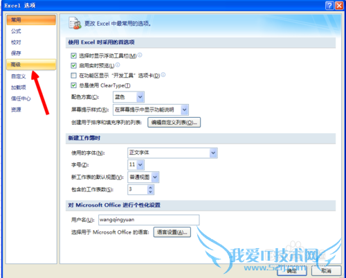The height and width of the screenshot is (278, 346).
Task: Close the Excel 选项 dialog
Action: click(339, 5)
